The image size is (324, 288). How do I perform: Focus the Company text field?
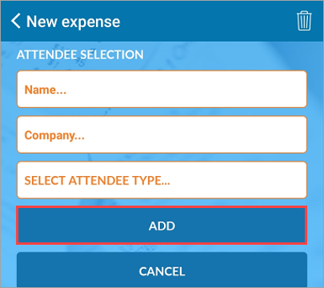pyautogui.click(x=162, y=134)
